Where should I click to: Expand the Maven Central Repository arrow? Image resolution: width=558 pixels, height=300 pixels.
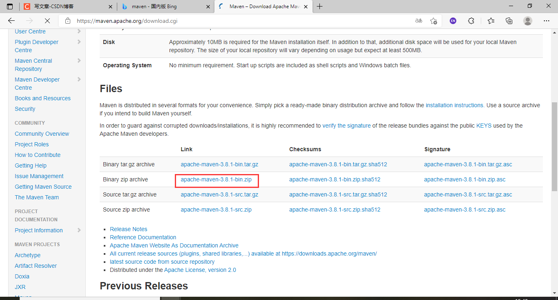(x=79, y=60)
